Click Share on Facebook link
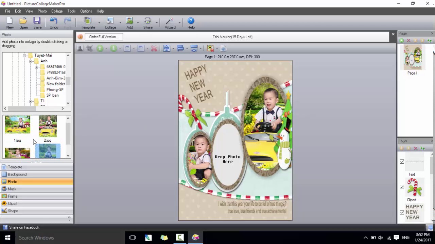 click(x=24, y=227)
